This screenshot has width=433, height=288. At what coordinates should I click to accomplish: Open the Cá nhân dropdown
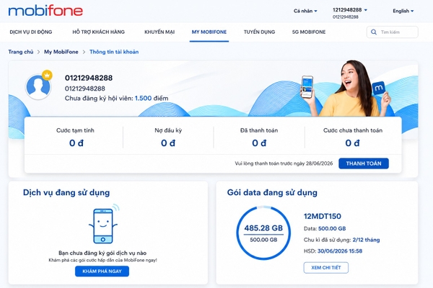coord(305,11)
